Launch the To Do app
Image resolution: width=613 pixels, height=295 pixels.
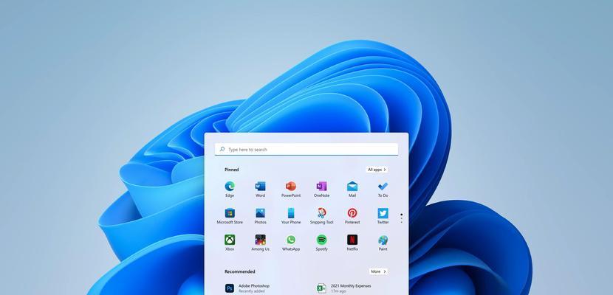383,190
